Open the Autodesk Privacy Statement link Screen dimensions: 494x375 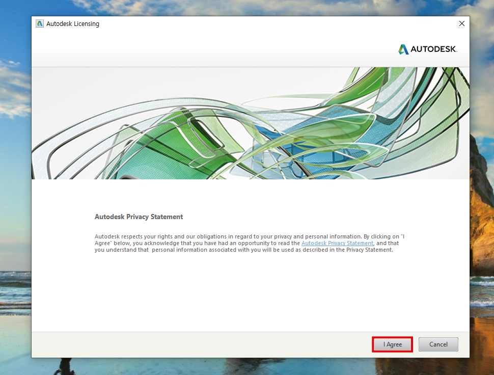[x=337, y=243]
